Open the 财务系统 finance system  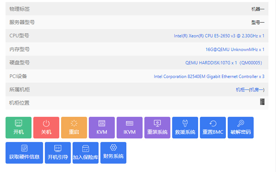[x=113, y=153]
